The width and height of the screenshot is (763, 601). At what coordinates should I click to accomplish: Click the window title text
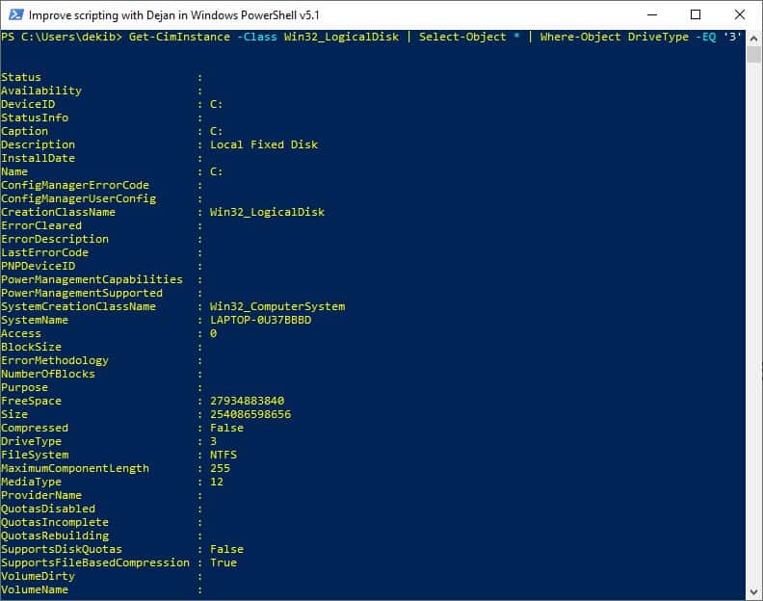pos(173,15)
